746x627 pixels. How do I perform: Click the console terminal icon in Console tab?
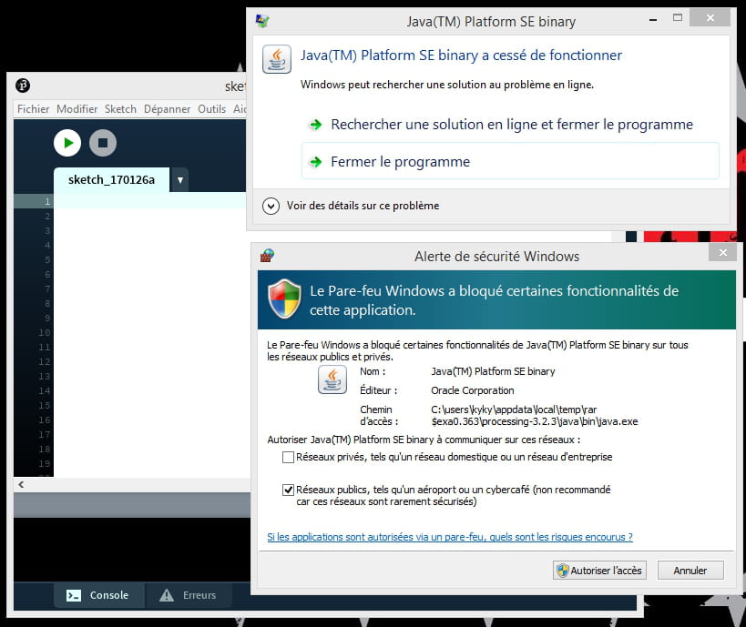[x=74, y=596]
